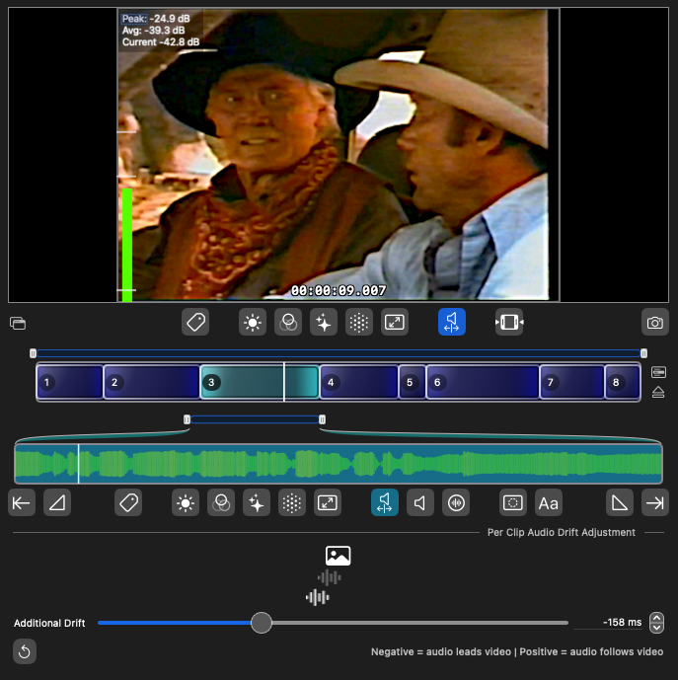Open brightness adjustment in upper toolbar

coord(253,322)
